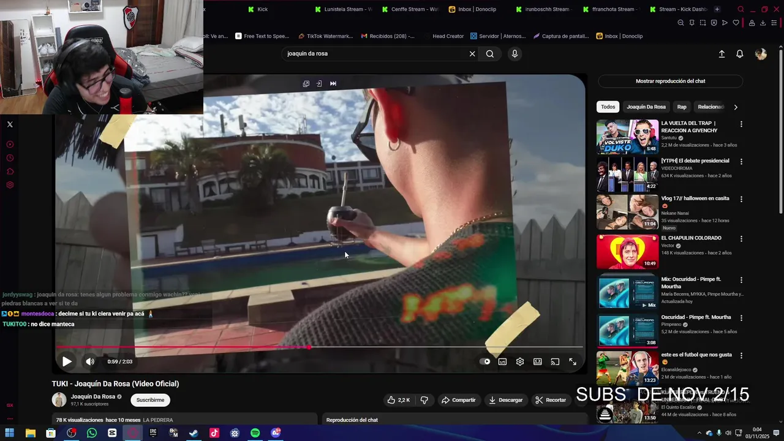Screen dimensions: 784x441
Task: Open WhatsApp from the taskbar
Action: click(92, 433)
